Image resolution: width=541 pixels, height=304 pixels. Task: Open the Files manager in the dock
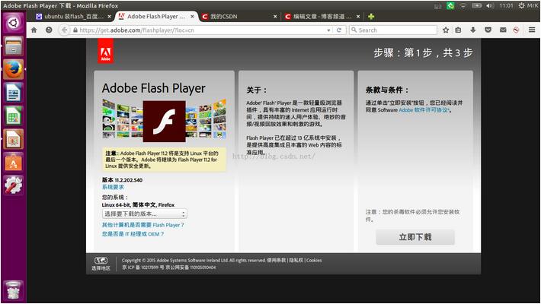tap(14, 46)
